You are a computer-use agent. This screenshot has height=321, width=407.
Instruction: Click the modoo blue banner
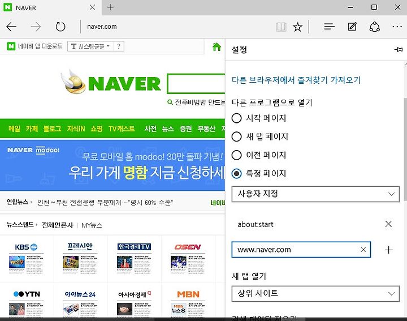click(112, 165)
